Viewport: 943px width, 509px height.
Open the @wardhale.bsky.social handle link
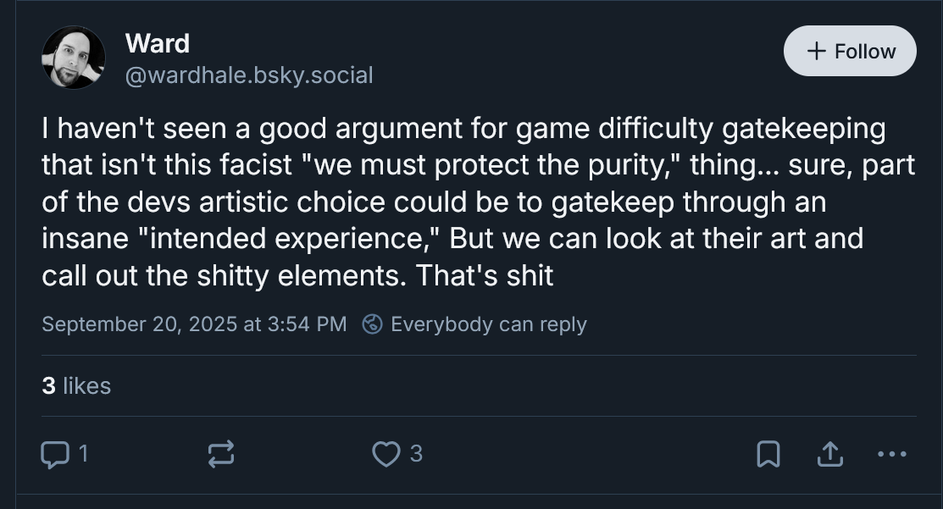[x=248, y=75]
